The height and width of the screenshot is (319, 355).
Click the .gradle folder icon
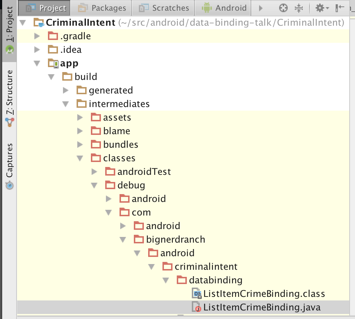coord(53,36)
